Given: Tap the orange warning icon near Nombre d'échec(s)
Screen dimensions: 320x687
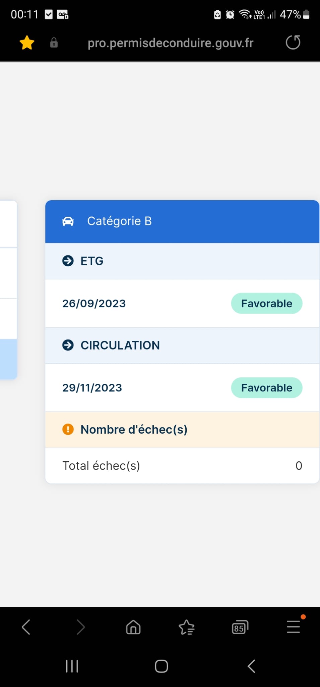Looking at the screenshot, I should pyautogui.click(x=68, y=429).
